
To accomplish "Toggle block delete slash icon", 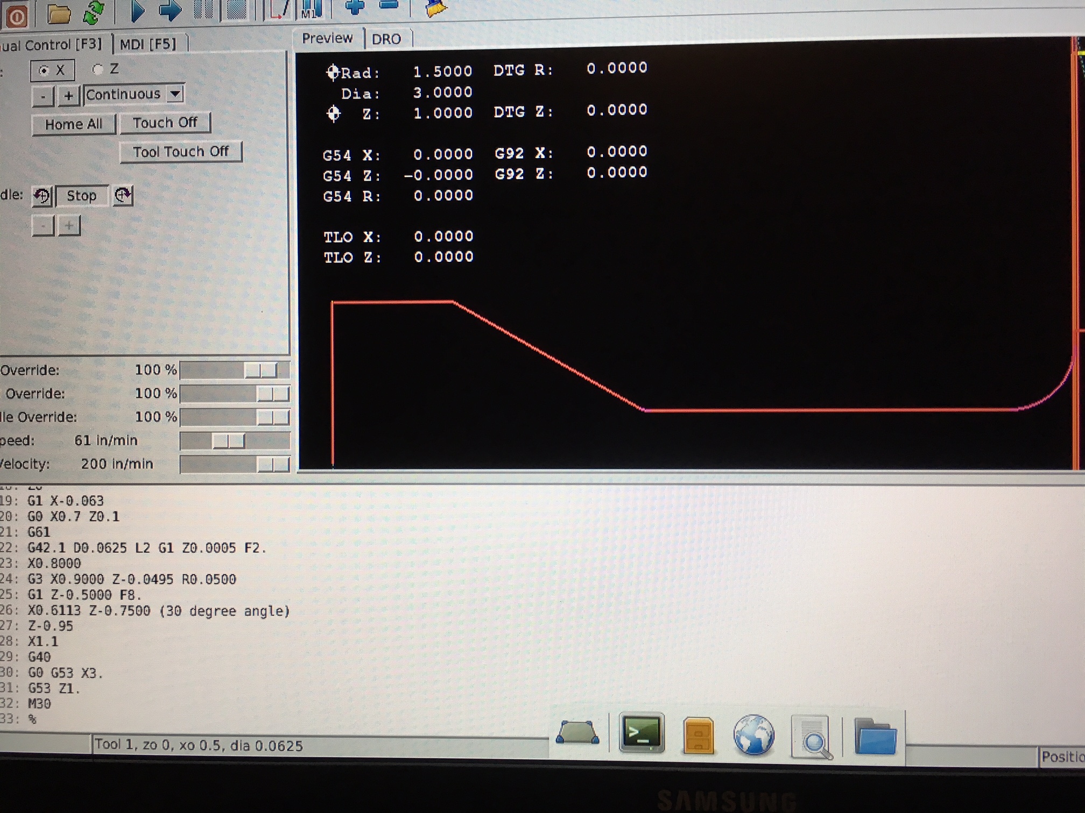I will tap(280, 9).
